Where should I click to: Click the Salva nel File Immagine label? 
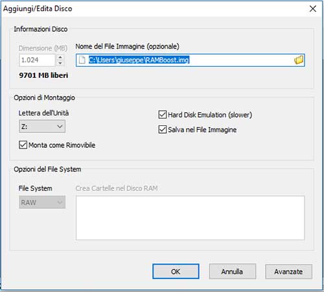(202, 130)
